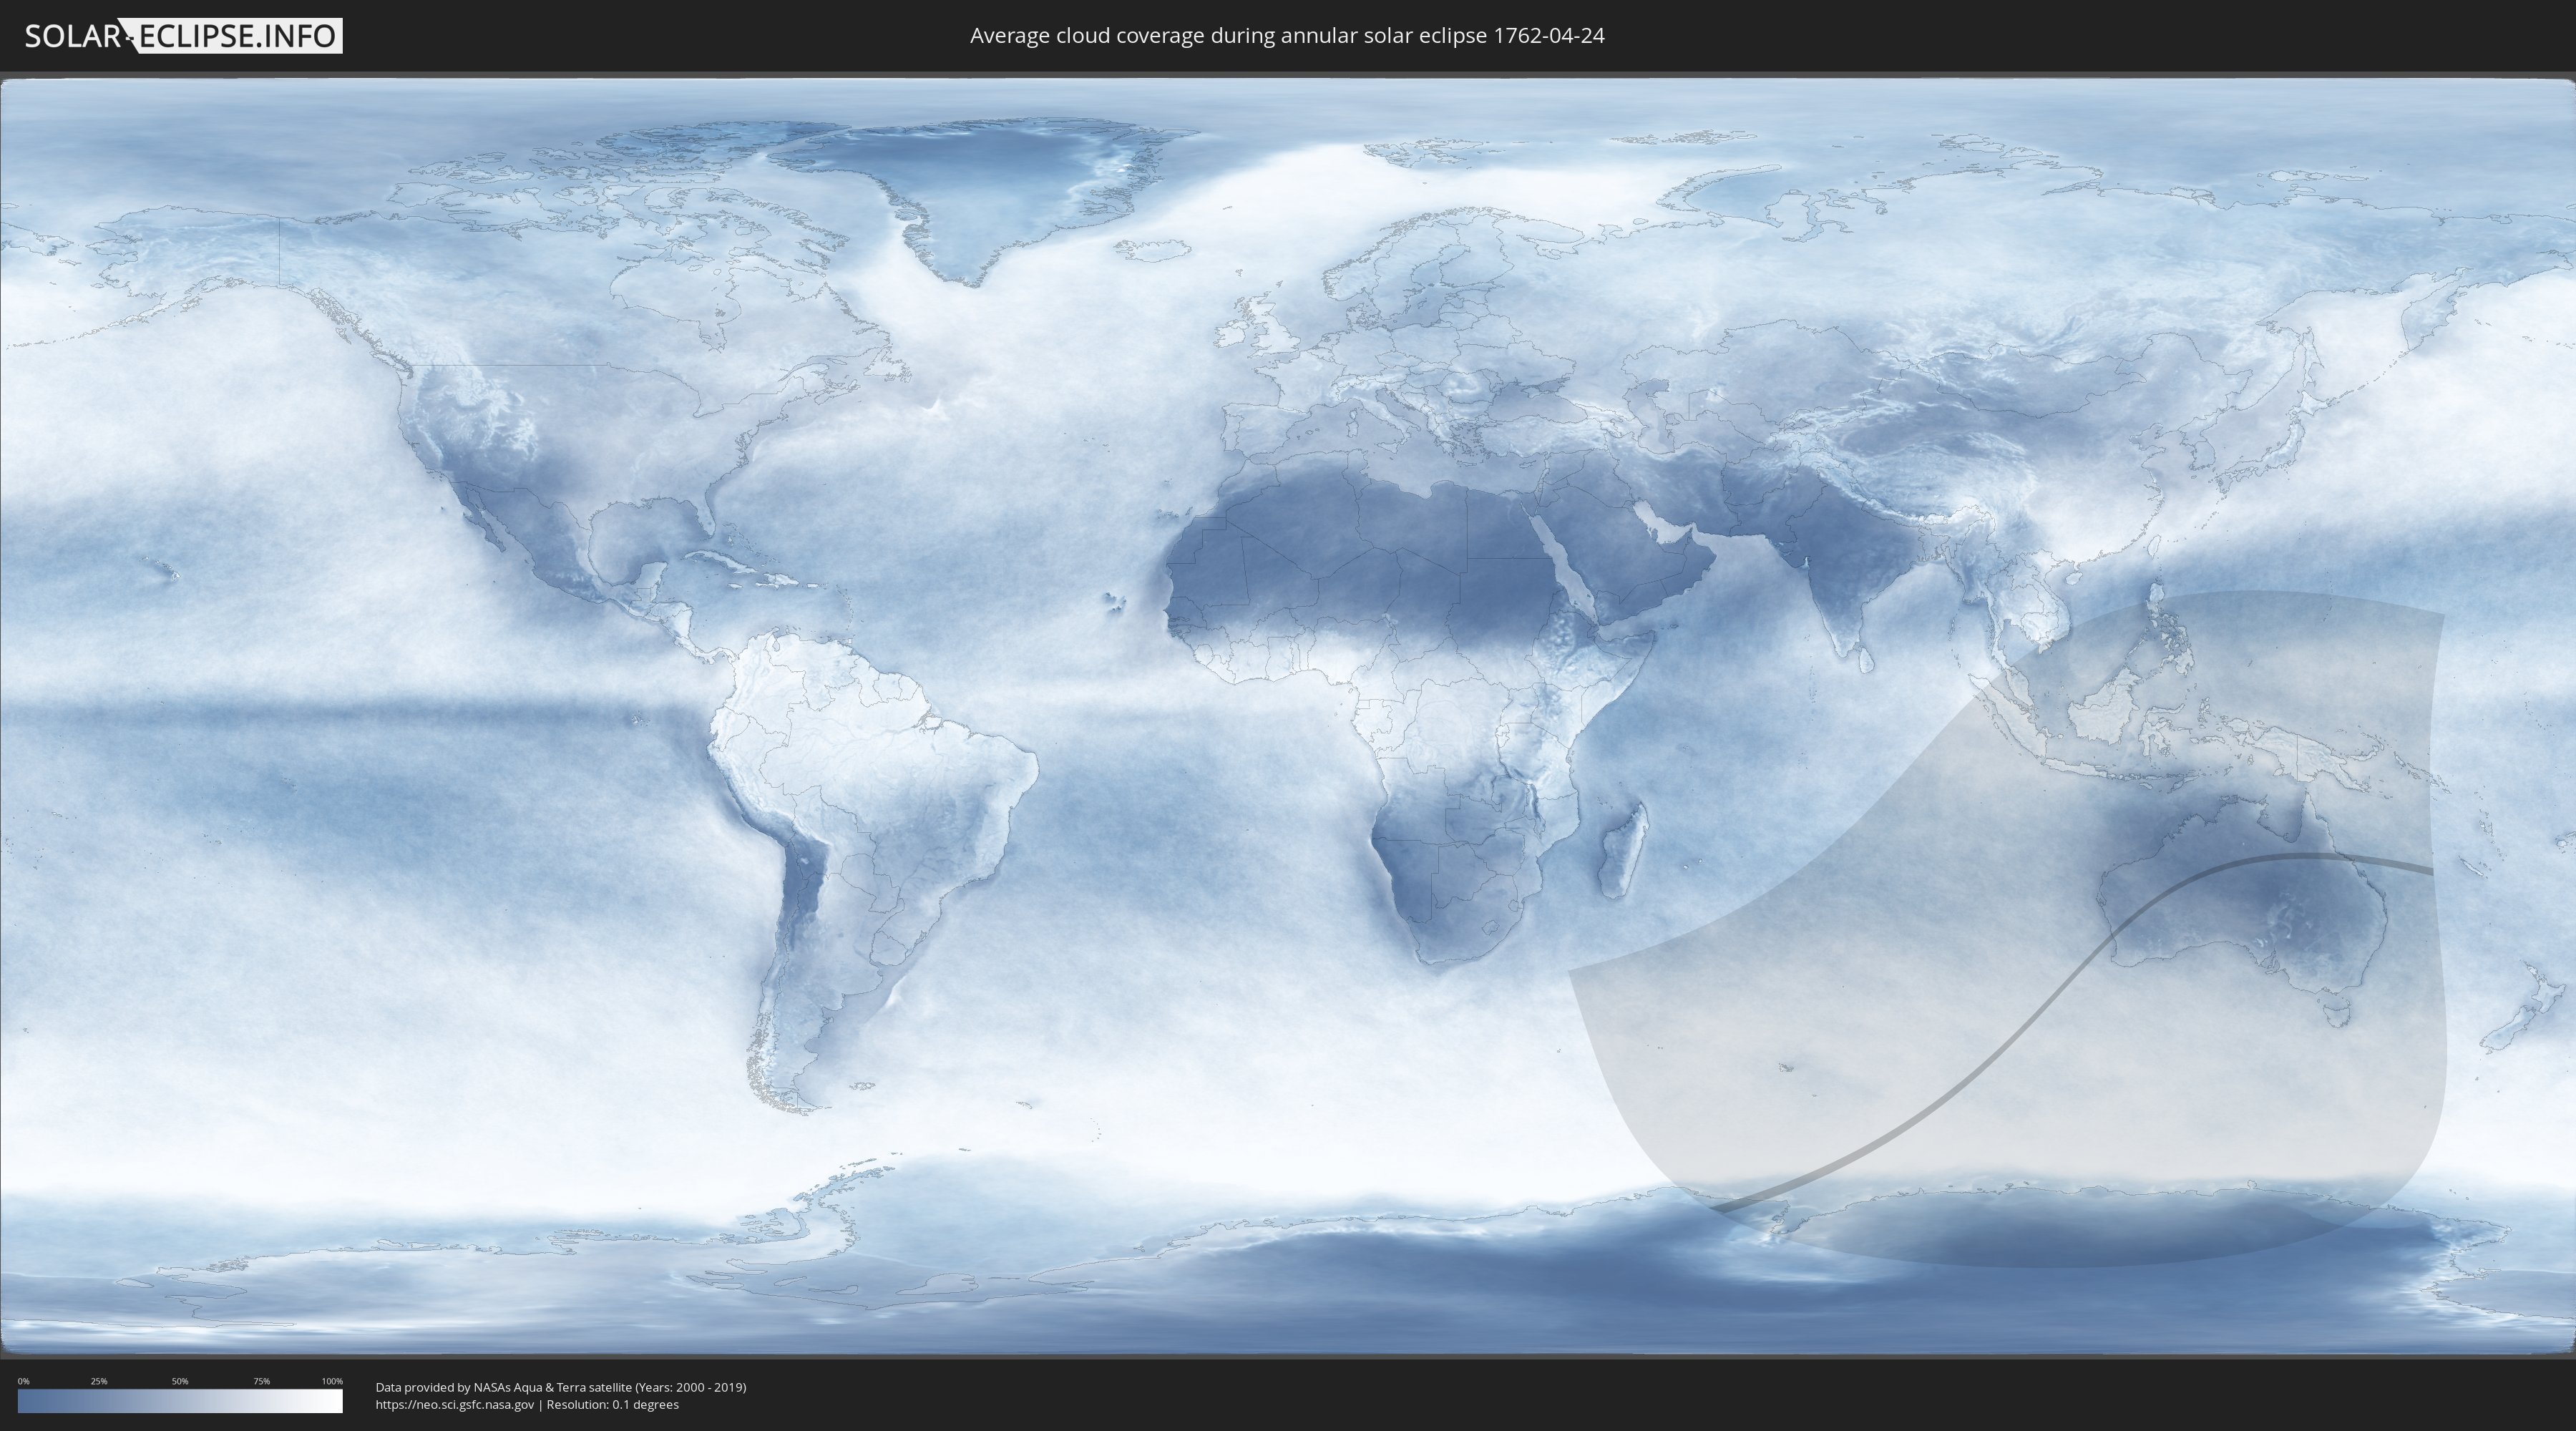Click the "75%" legend label
This screenshot has height=1431, width=2576.
[261, 1381]
